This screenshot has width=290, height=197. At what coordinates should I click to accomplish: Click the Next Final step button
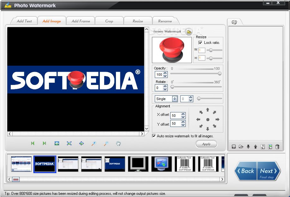[269, 171]
